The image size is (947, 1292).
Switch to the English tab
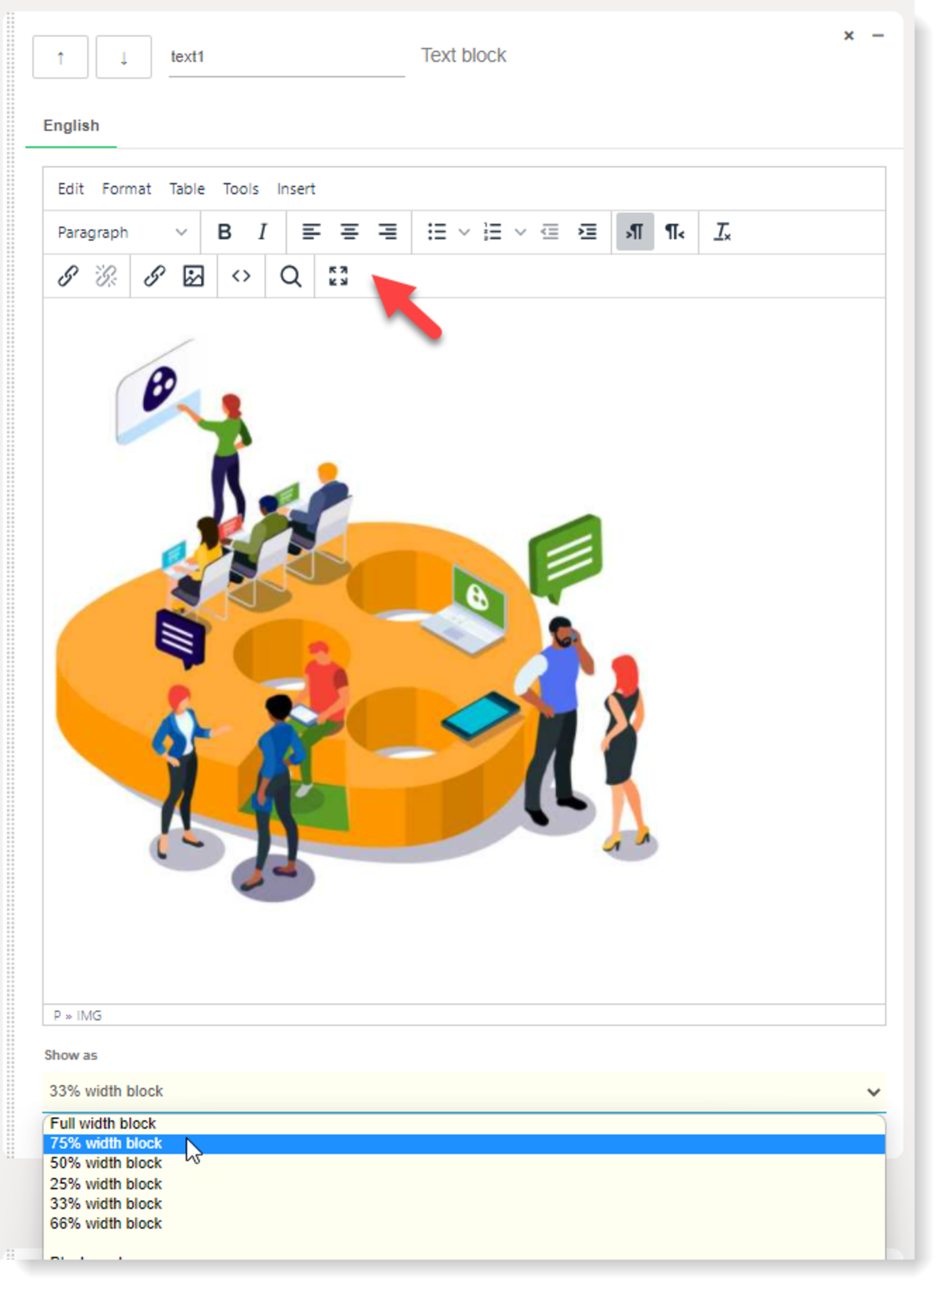(71, 126)
